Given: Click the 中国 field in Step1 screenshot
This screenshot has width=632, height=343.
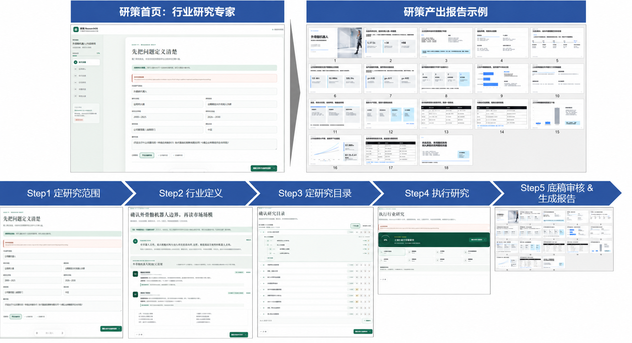Looking at the screenshot, I should click(93, 292).
